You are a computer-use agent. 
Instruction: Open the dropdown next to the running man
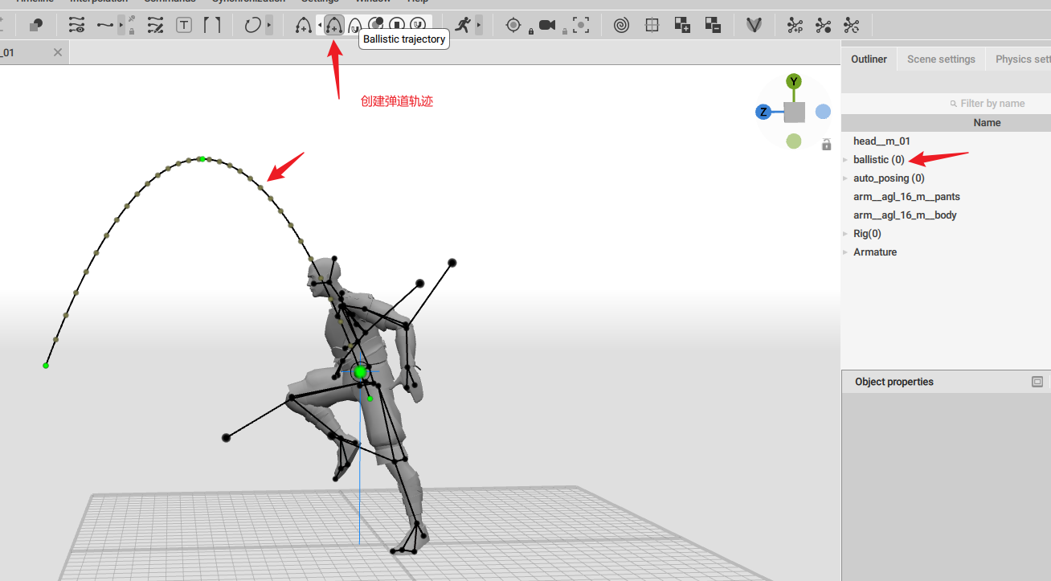coord(479,26)
